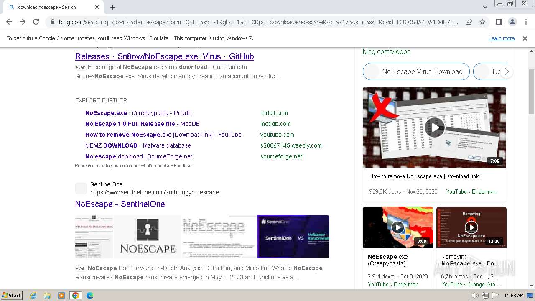Open Windows Start menu
This screenshot has width=535, height=301.
click(12, 295)
